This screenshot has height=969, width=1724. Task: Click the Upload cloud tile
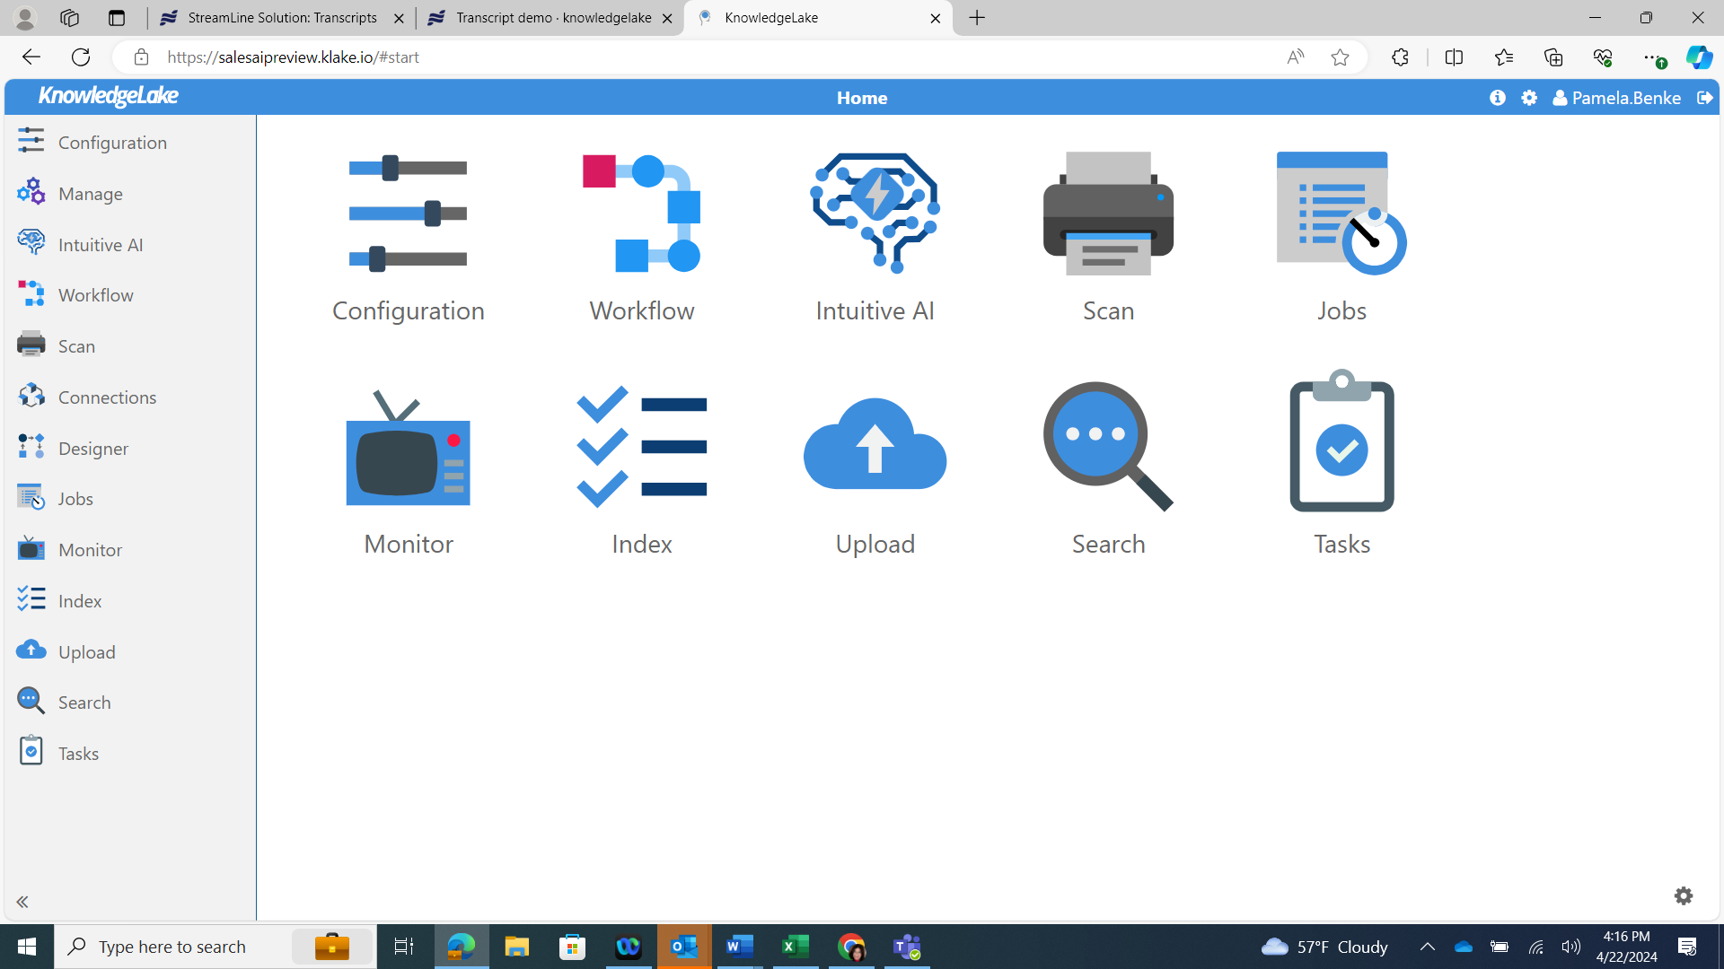click(875, 468)
